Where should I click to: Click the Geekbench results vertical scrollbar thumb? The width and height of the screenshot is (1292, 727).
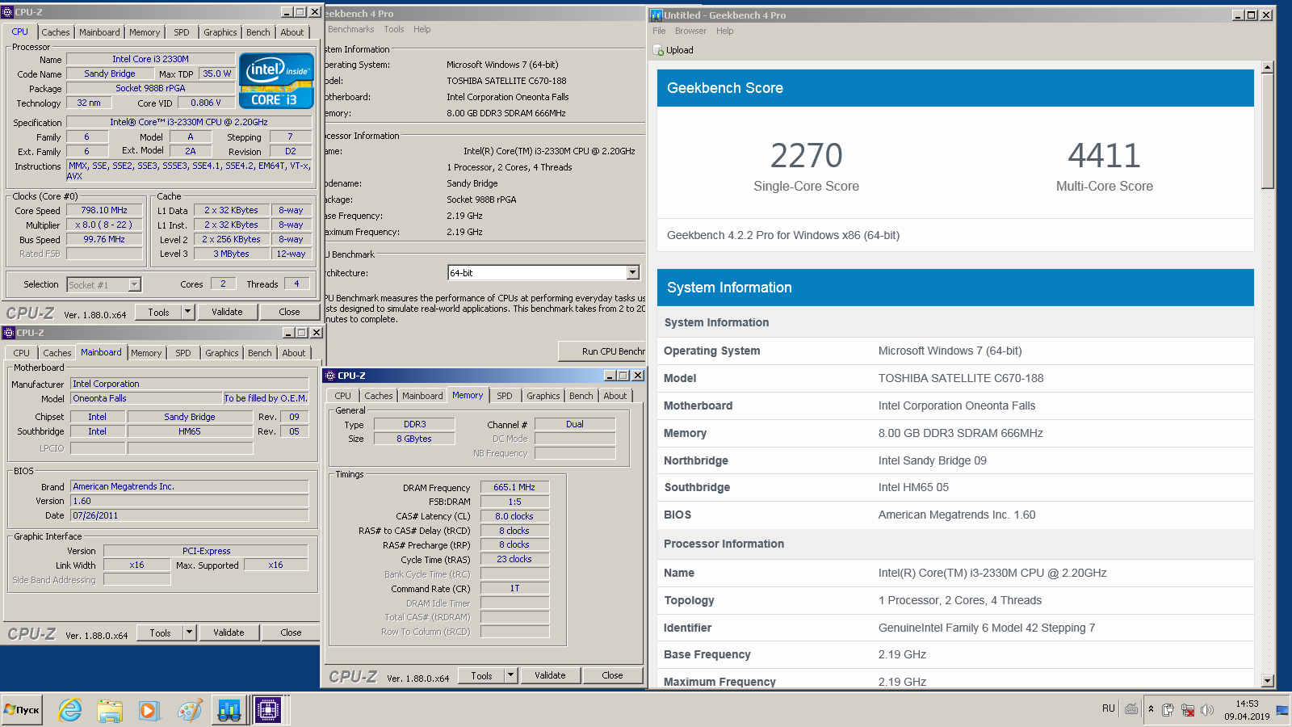point(1267,132)
